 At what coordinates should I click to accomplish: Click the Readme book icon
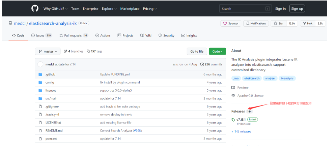tap(233, 88)
